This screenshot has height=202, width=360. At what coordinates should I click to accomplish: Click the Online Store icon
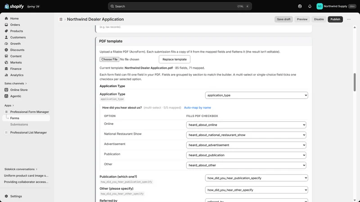[x=6, y=90]
